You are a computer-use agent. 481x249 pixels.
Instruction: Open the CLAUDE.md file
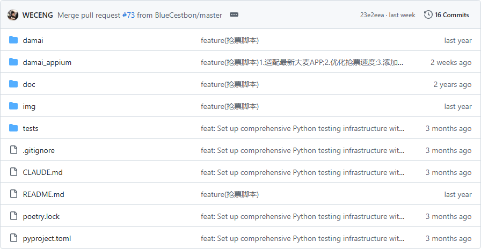(42, 172)
